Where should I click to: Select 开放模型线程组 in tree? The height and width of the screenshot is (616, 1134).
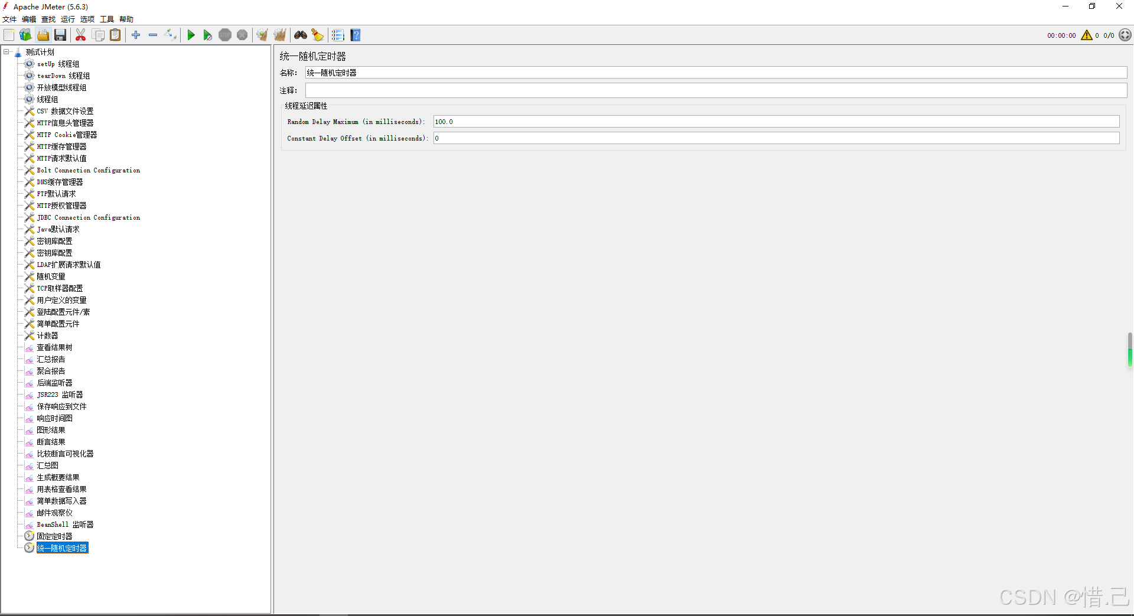[61, 87]
